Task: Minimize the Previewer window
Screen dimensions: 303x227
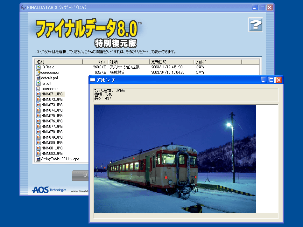Action: point(264,80)
